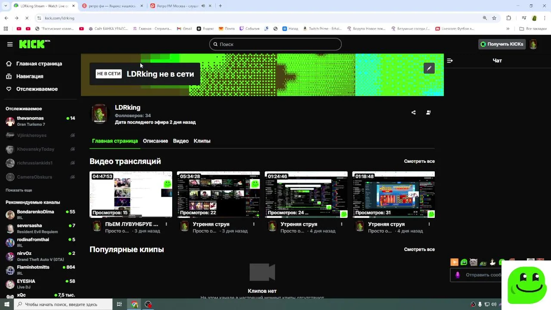Edit the channel banner via pencil icon

[x=429, y=68]
